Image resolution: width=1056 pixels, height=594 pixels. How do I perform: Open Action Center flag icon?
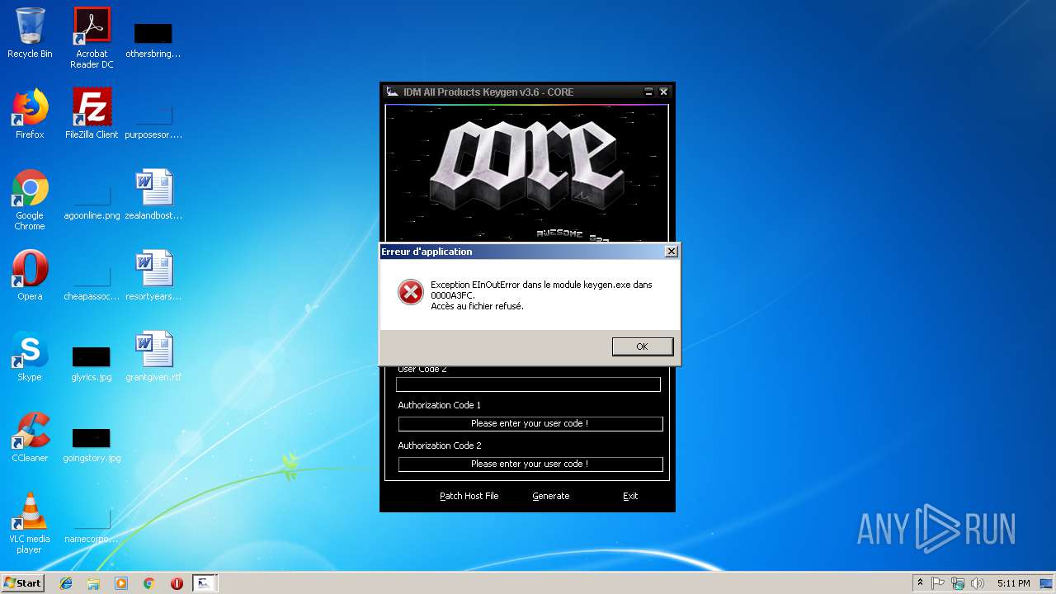pyautogui.click(x=938, y=582)
